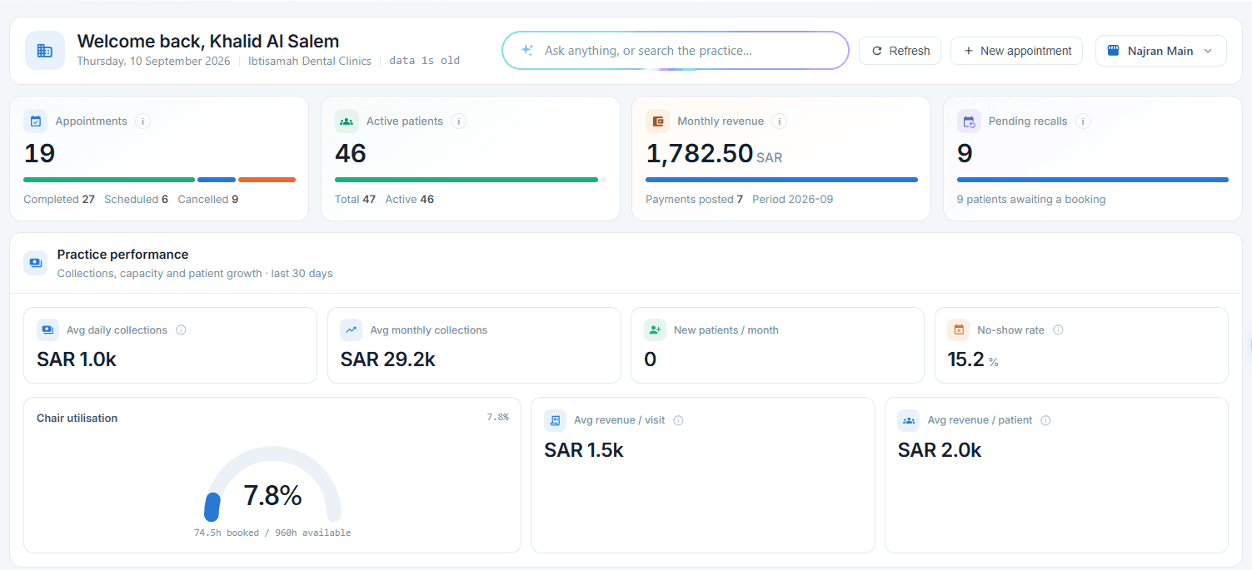Click the Avg revenue / patient icon
Viewport: 1252px width, 570px height.
(909, 420)
